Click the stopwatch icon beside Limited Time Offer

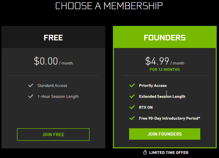click(145, 153)
